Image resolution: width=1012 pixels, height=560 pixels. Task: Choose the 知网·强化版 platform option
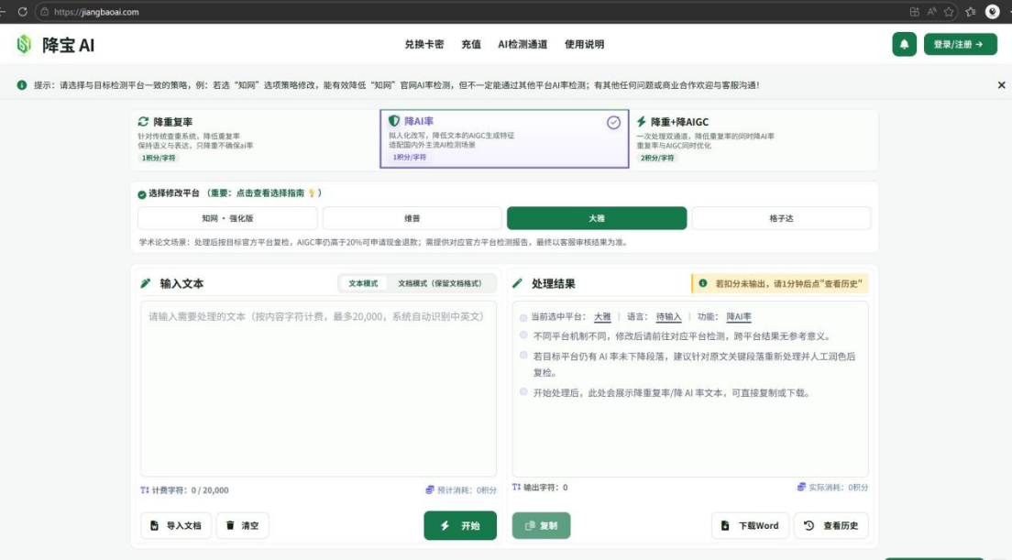[x=227, y=218]
